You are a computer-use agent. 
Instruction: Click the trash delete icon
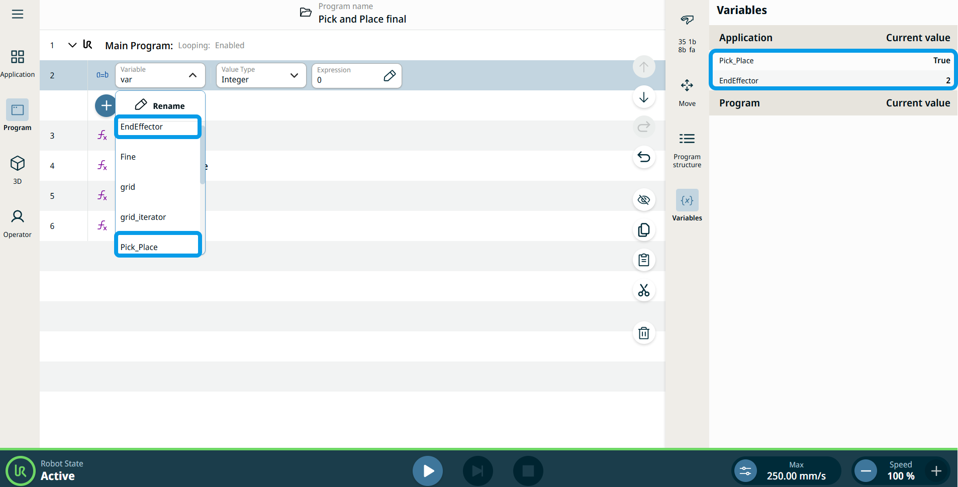click(x=643, y=333)
